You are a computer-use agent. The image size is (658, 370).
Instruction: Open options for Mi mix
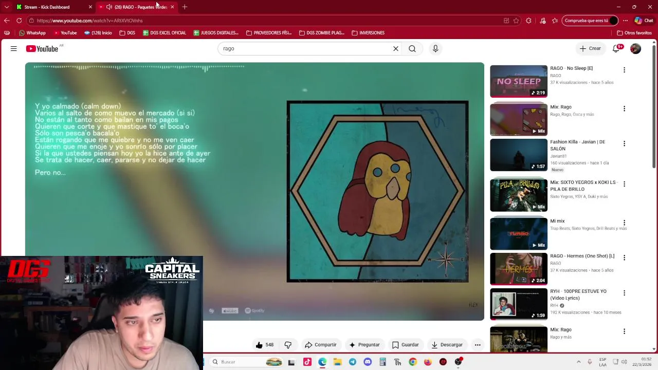pos(624,223)
